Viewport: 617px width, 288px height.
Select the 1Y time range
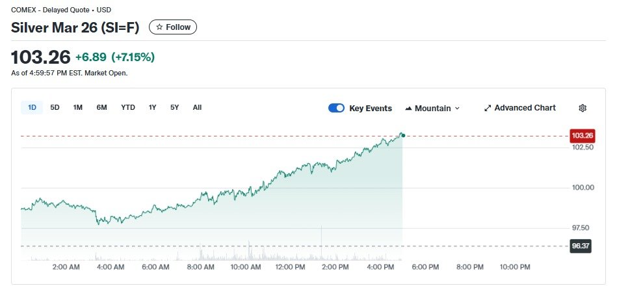(x=152, y=107)
